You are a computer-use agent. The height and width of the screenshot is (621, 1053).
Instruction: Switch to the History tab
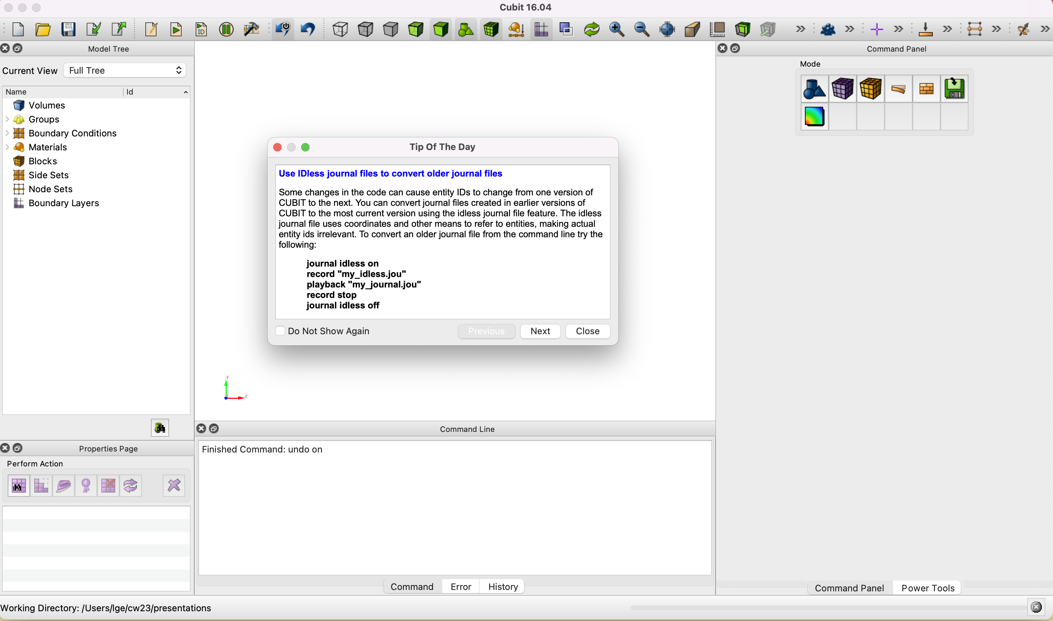click(x=503, y=587)
